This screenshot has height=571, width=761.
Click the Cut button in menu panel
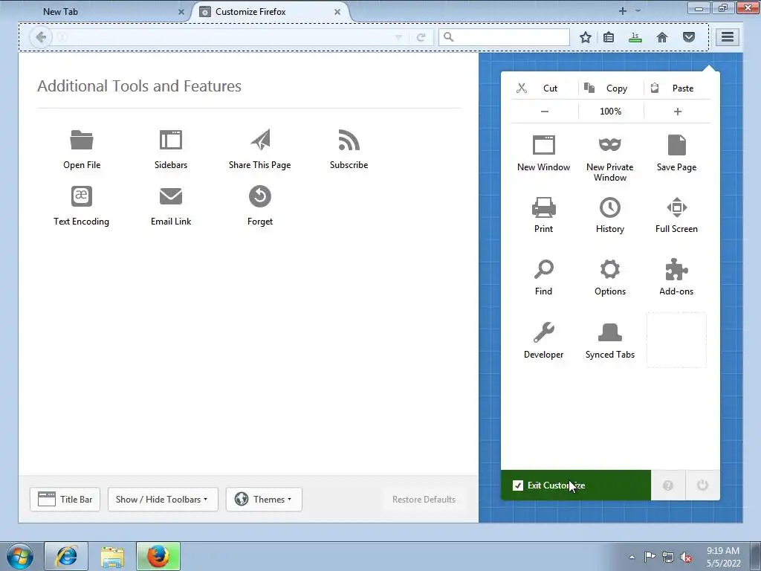[545, 88]
